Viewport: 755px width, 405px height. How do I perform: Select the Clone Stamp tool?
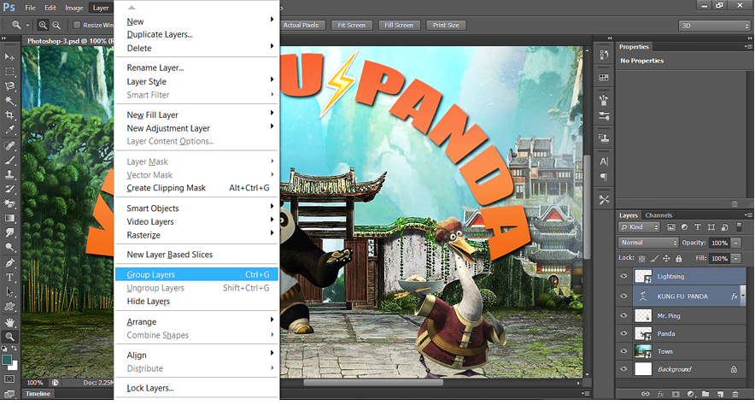(9, 174)
